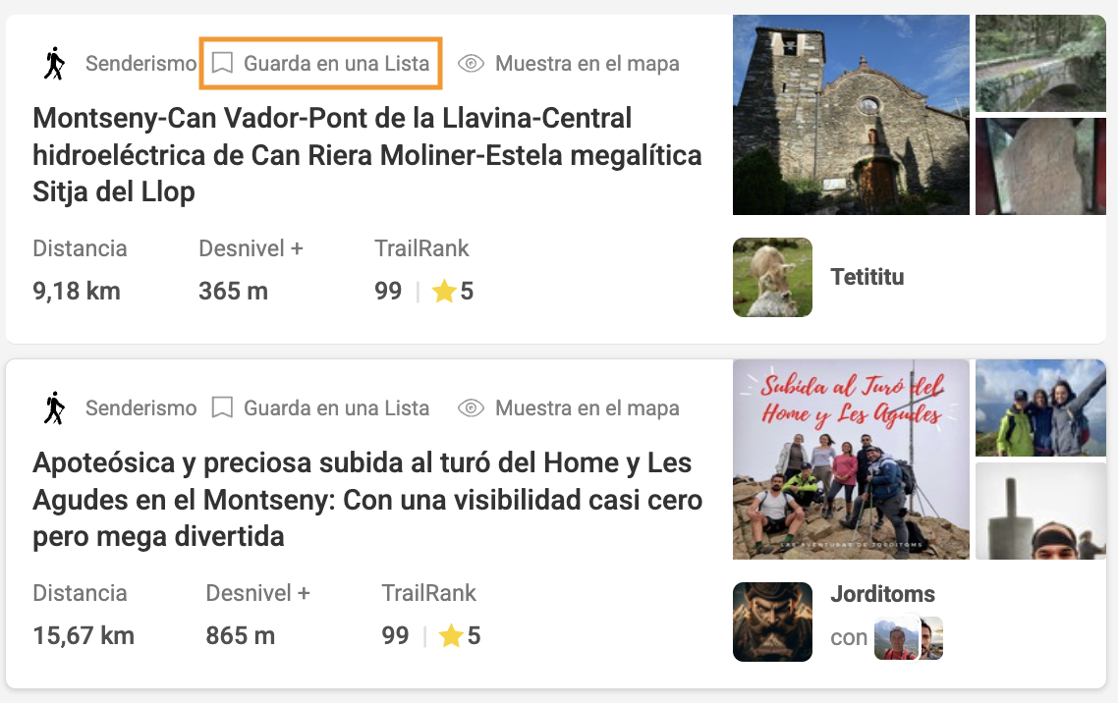Click 'Guarda en una Lista' on the second trail
The height and width of the screenshot is (703, 1118).
click(337, 408)
